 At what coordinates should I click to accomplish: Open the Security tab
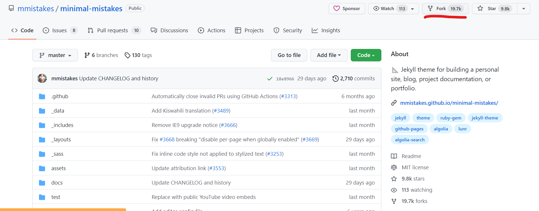(288, 30)
